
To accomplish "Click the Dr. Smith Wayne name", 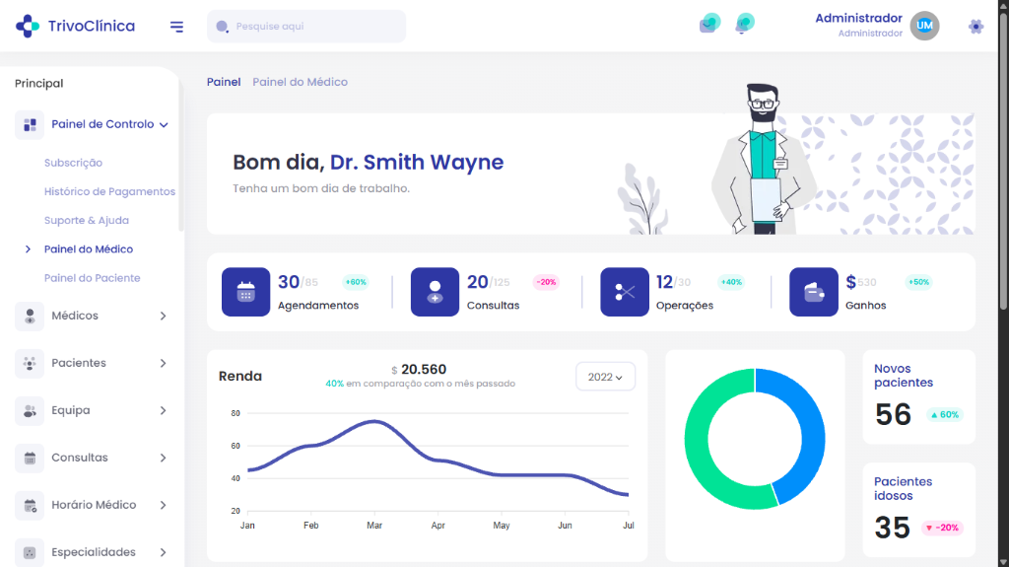I will (417, 162).
